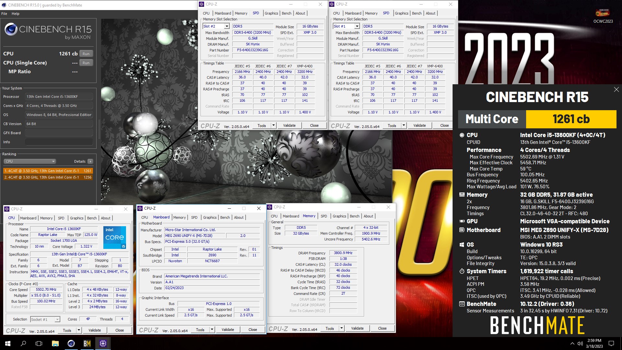Click the Info text field
This screenshot has width=622, height=350.
click(x=59, y=142)
